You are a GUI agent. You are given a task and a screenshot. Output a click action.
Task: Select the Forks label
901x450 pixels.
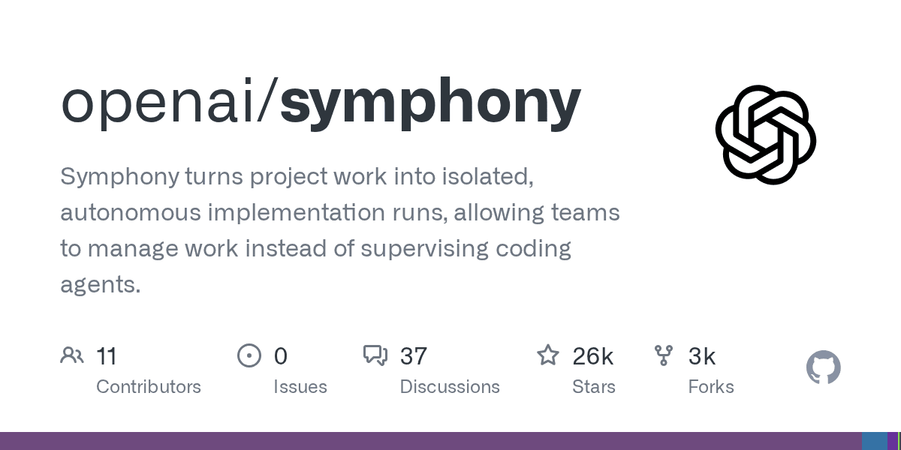[711, 387]
